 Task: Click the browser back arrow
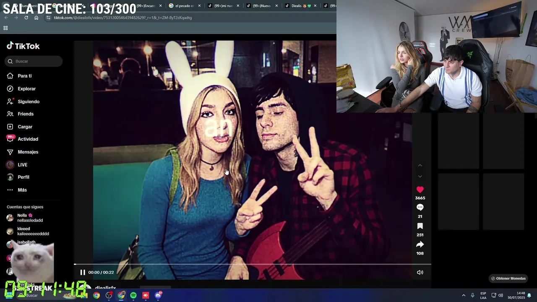[x=6, y=18]
